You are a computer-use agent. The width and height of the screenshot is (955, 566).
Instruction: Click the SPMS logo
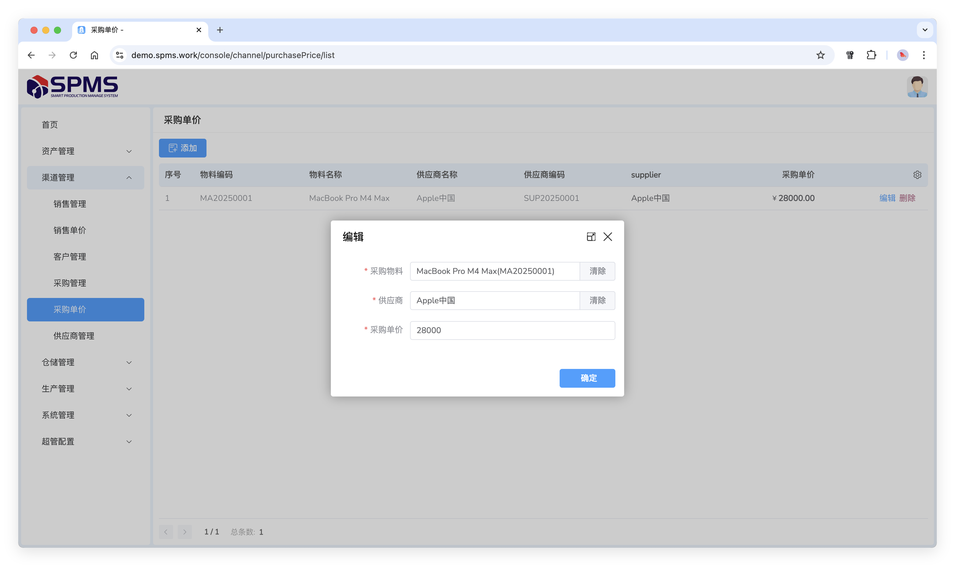pyautogui.click(x=72, y=87)
